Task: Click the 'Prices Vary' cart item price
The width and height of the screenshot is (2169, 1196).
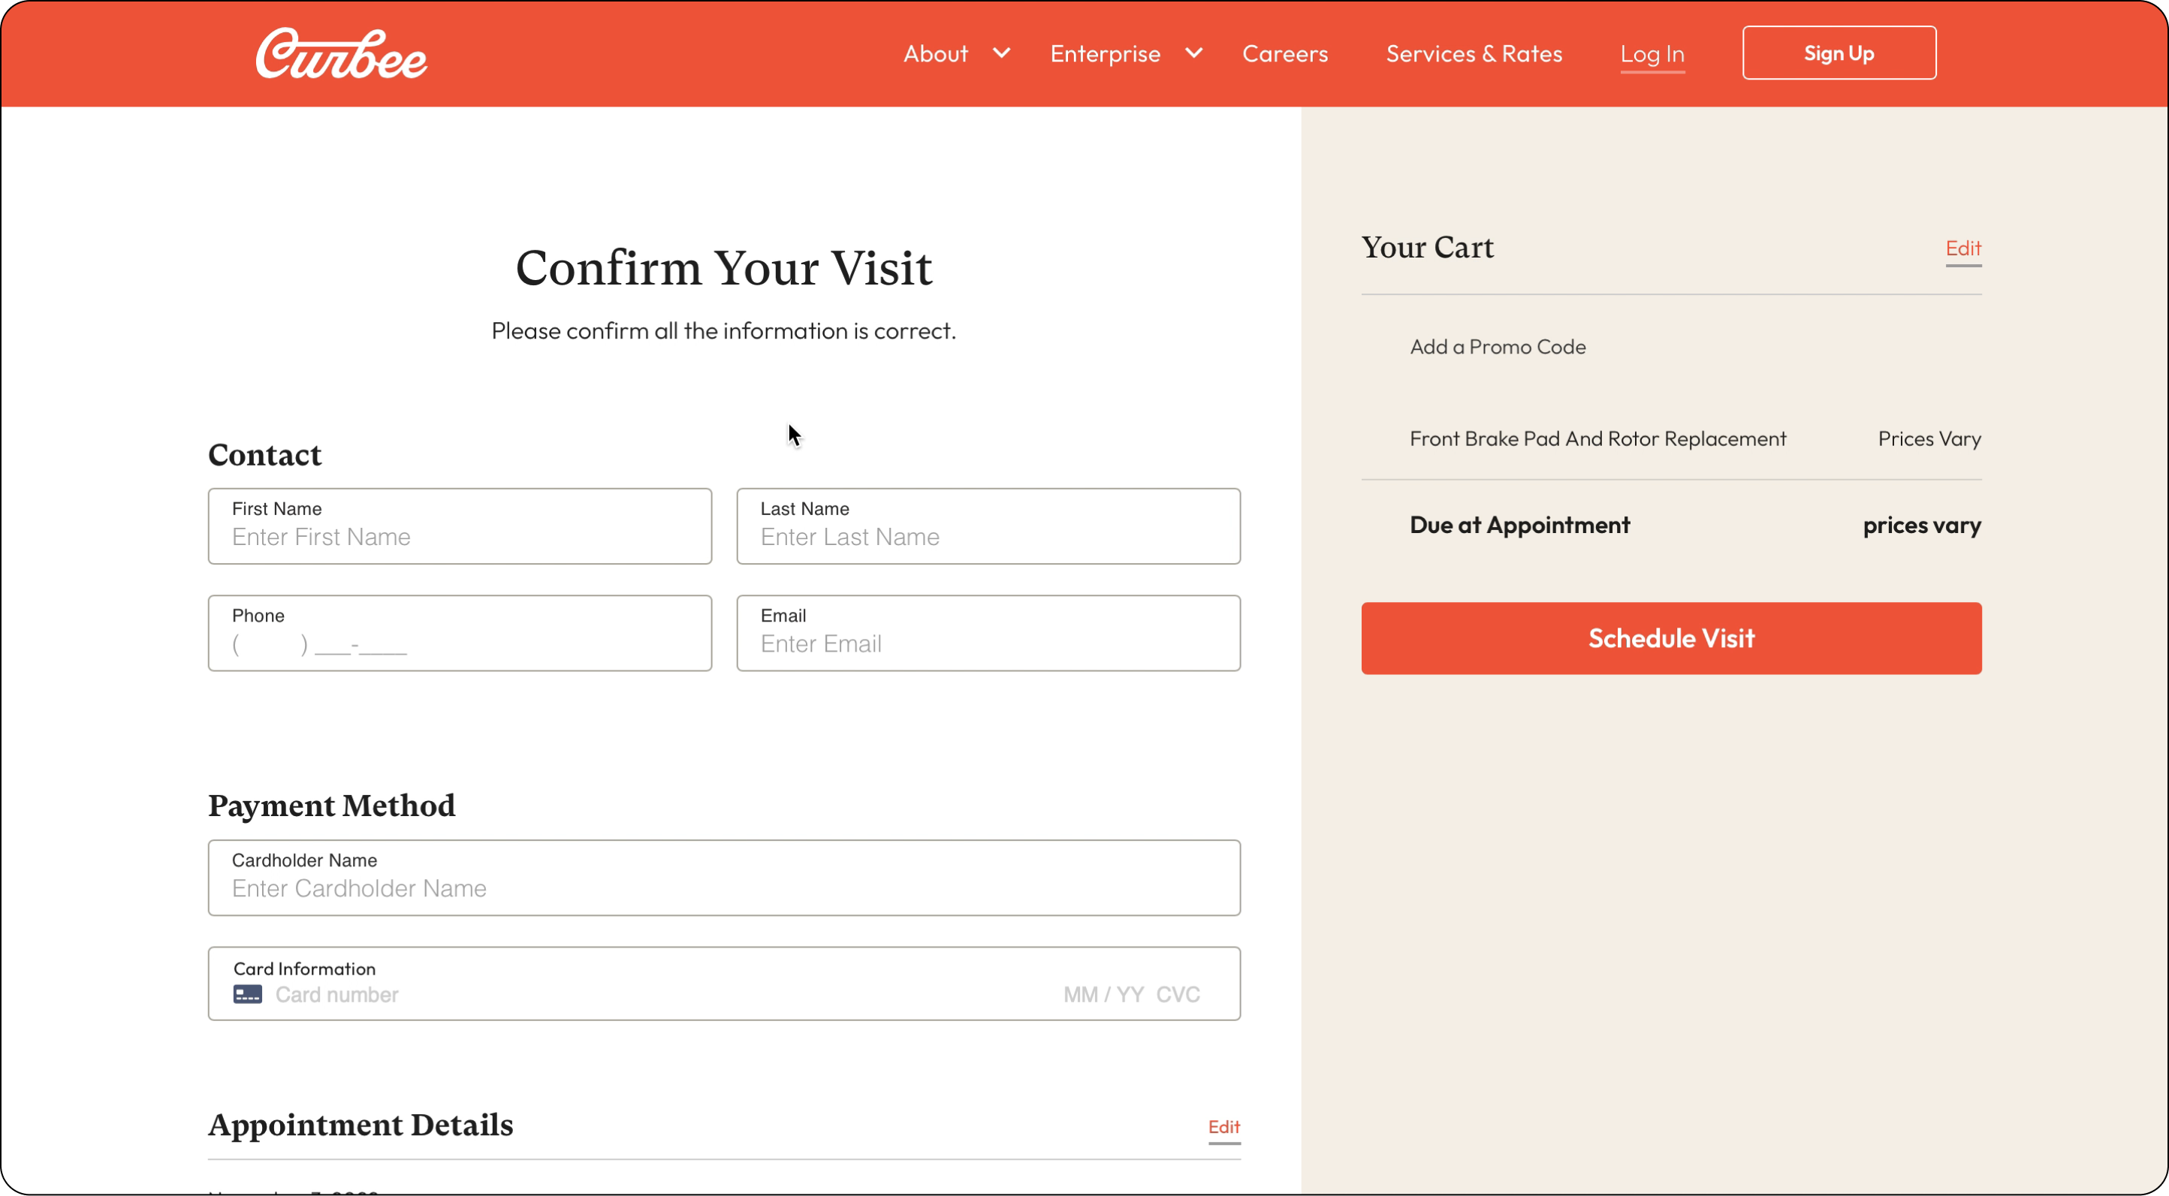Action: tap(1929, 438)
